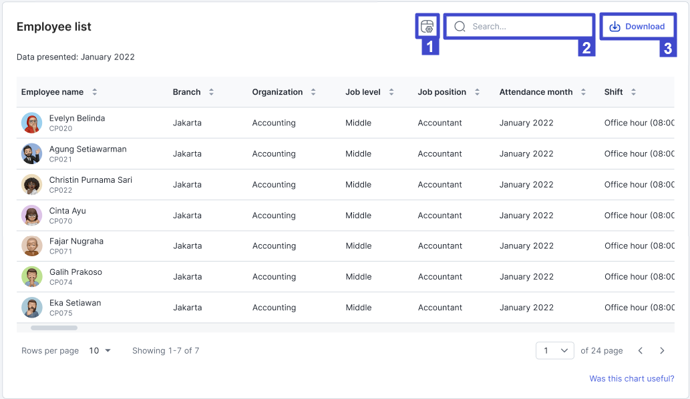Sort by Job position column

point(477,92)
